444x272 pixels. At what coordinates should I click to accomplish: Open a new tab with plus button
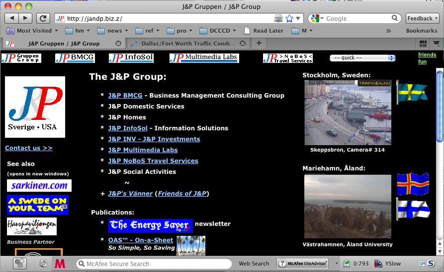pyautogui.click(x=259, y=43)
